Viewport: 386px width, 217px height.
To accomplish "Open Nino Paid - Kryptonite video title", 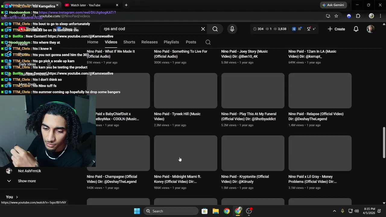I will tap(245, 179).
